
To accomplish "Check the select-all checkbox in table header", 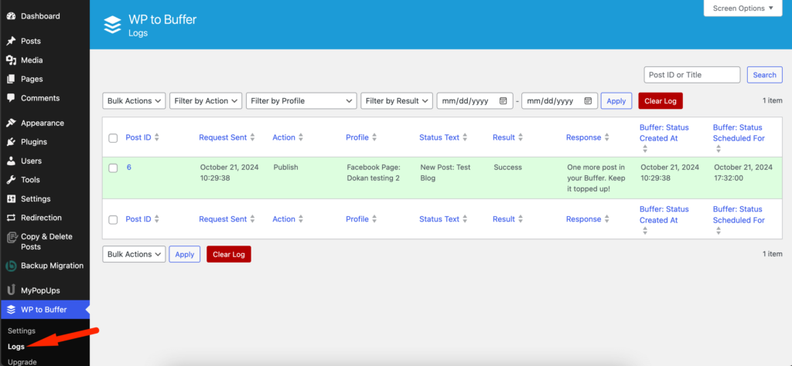I will click(x=113, y=138).
